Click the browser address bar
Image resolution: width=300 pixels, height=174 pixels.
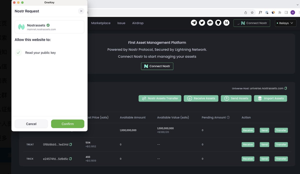(x=165, y=12)
